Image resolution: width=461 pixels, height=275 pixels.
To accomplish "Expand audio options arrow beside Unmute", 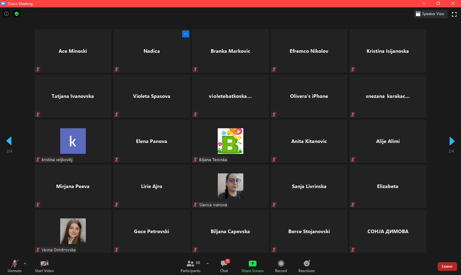I will pyautogui.click(x=25, y=263).
